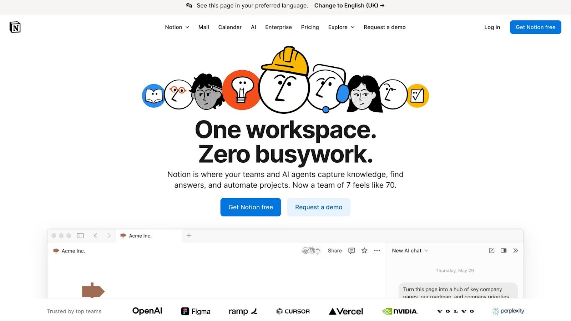Viewport: 571px width, 321px height.
Task: Expand the Notion navigation dropdown
Action: click(177, 27)
